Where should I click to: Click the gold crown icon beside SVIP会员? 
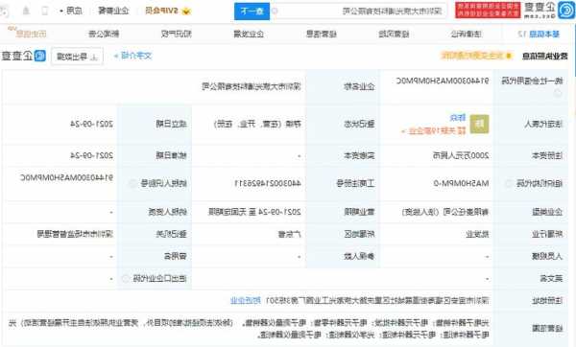coord(186,11)
